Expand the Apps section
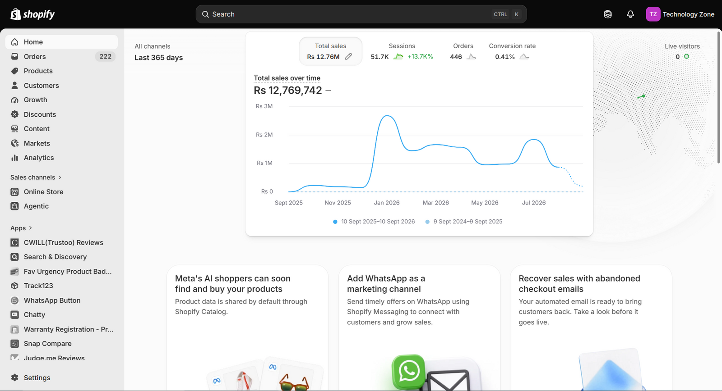The height and width of the screenshot is (391, 722). click(21, 228)
